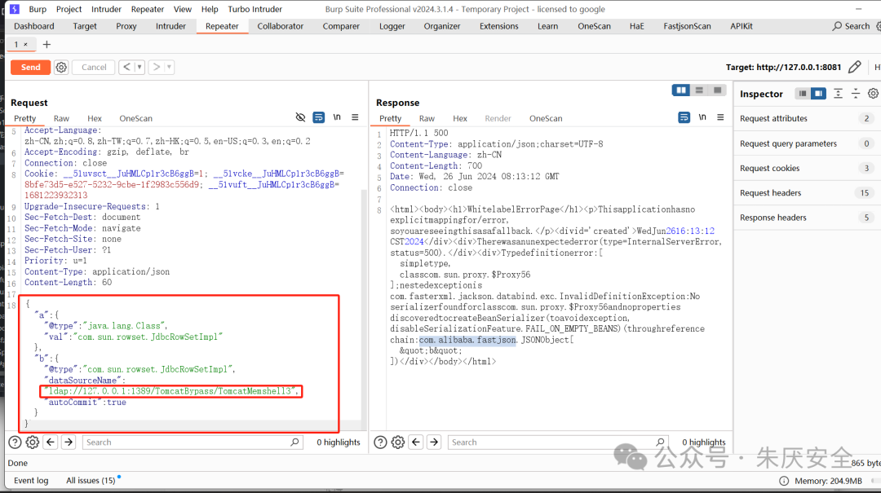Expand Request headers section

click(x=807, y=193)
